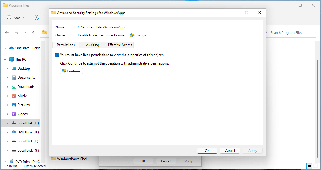
Task: Switch to large icons view in status bar
Action: (x=316, y=166)
